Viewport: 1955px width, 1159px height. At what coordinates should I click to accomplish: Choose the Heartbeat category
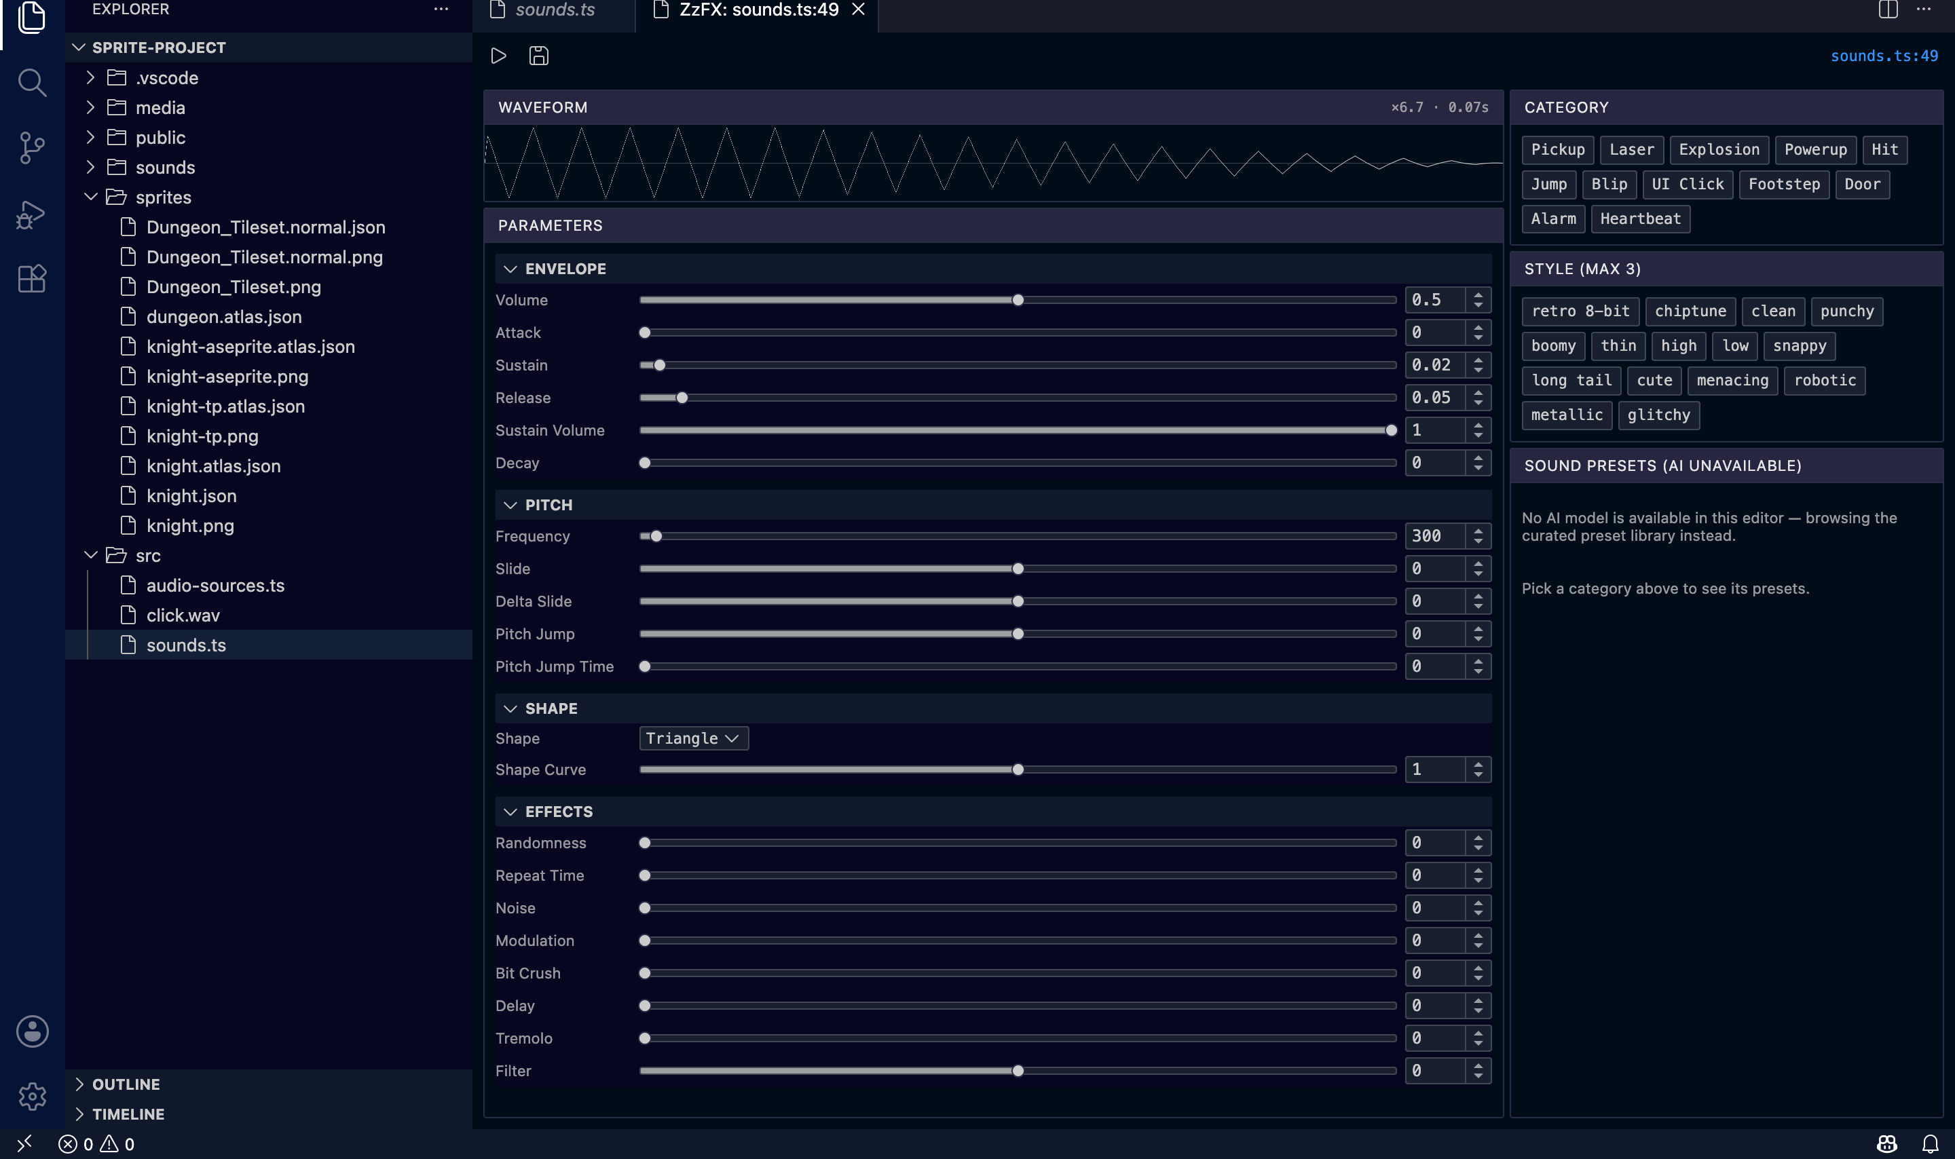pos(1640,218)
